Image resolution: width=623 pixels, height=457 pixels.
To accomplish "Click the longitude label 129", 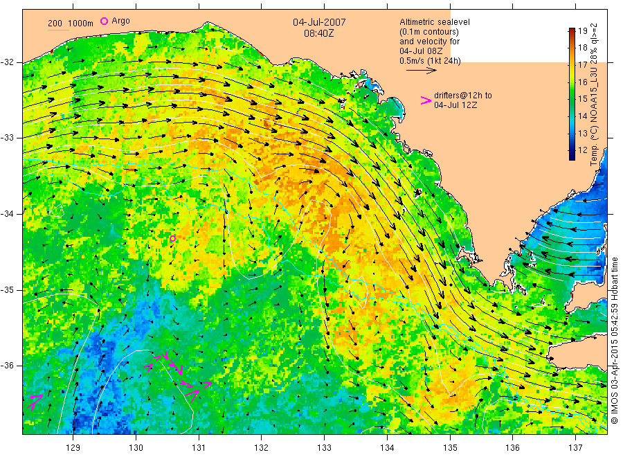I will [x=73, y=447].
